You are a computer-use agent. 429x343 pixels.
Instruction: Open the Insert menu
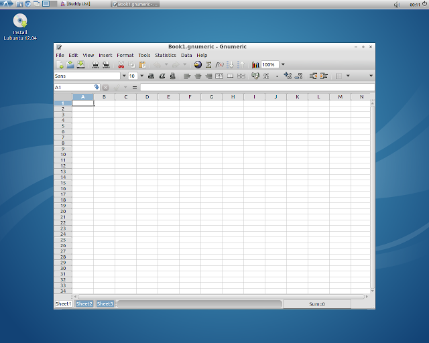105,55
